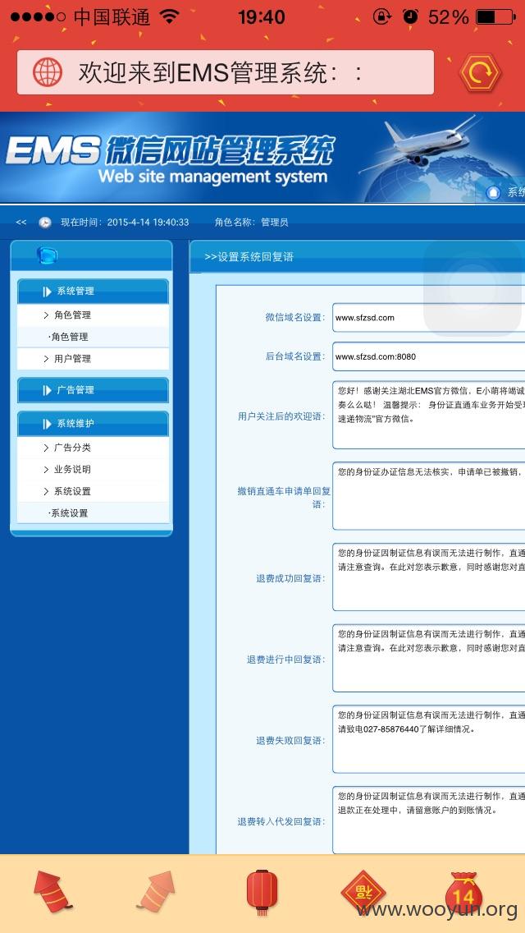Collapse the 系统管理 menu section
The height and width of the screenshot is (933, 525).
coord(93,292)
